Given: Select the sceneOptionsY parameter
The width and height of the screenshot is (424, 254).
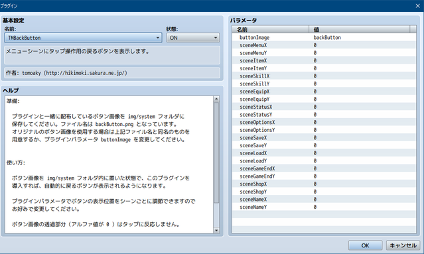Looking at the screenshot, I should pos(257,130).
